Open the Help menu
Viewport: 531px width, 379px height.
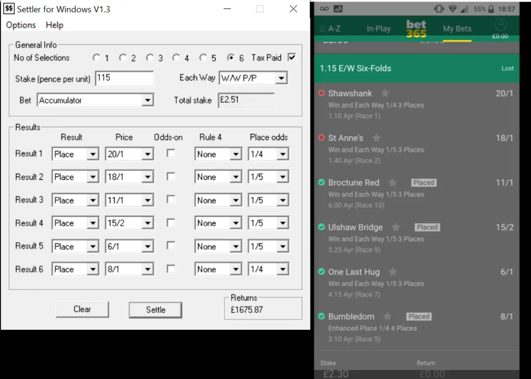[55, 25]
